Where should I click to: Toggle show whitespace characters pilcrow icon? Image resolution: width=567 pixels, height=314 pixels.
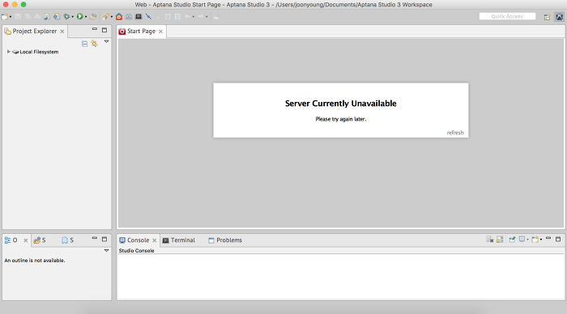point(177,17)
